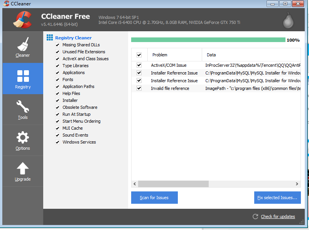Screen dimensions: 309x230
Task: Click the Scan for Issues button
Action: tap(154, 198)
